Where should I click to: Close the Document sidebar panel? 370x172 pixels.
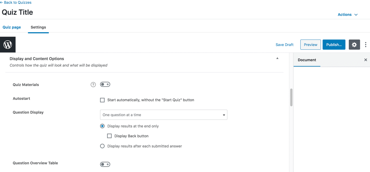point(365,60)
